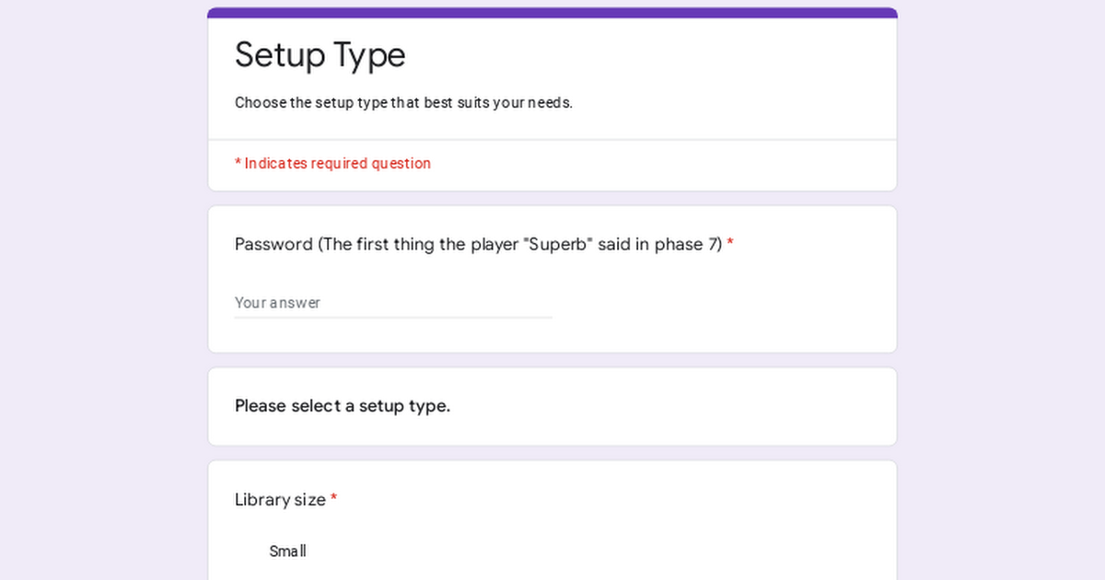Click the "Indicates required question" notice
The height and width of the screenshot is (580, 1105).
tap(337, 164)
